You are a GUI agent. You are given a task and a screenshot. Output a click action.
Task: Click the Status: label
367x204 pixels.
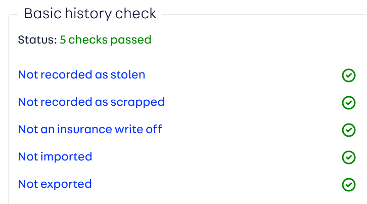click(37, 39)
